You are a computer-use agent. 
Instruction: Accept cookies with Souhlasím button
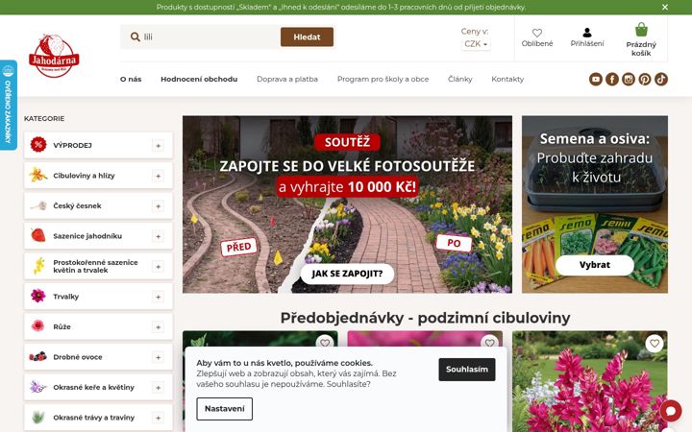pos(467,370)
